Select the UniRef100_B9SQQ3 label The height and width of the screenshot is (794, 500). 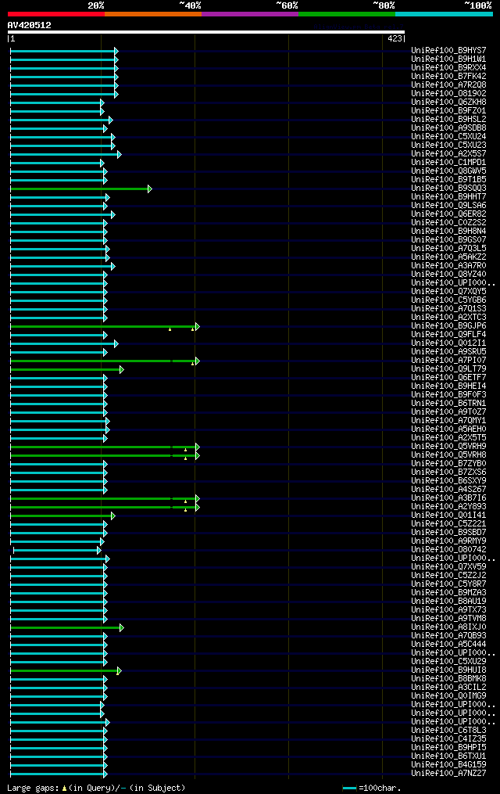pos(448,189)
